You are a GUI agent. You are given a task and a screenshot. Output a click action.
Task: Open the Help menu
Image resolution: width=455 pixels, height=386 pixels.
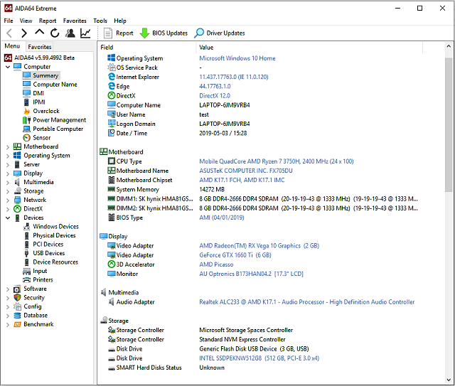120,21
